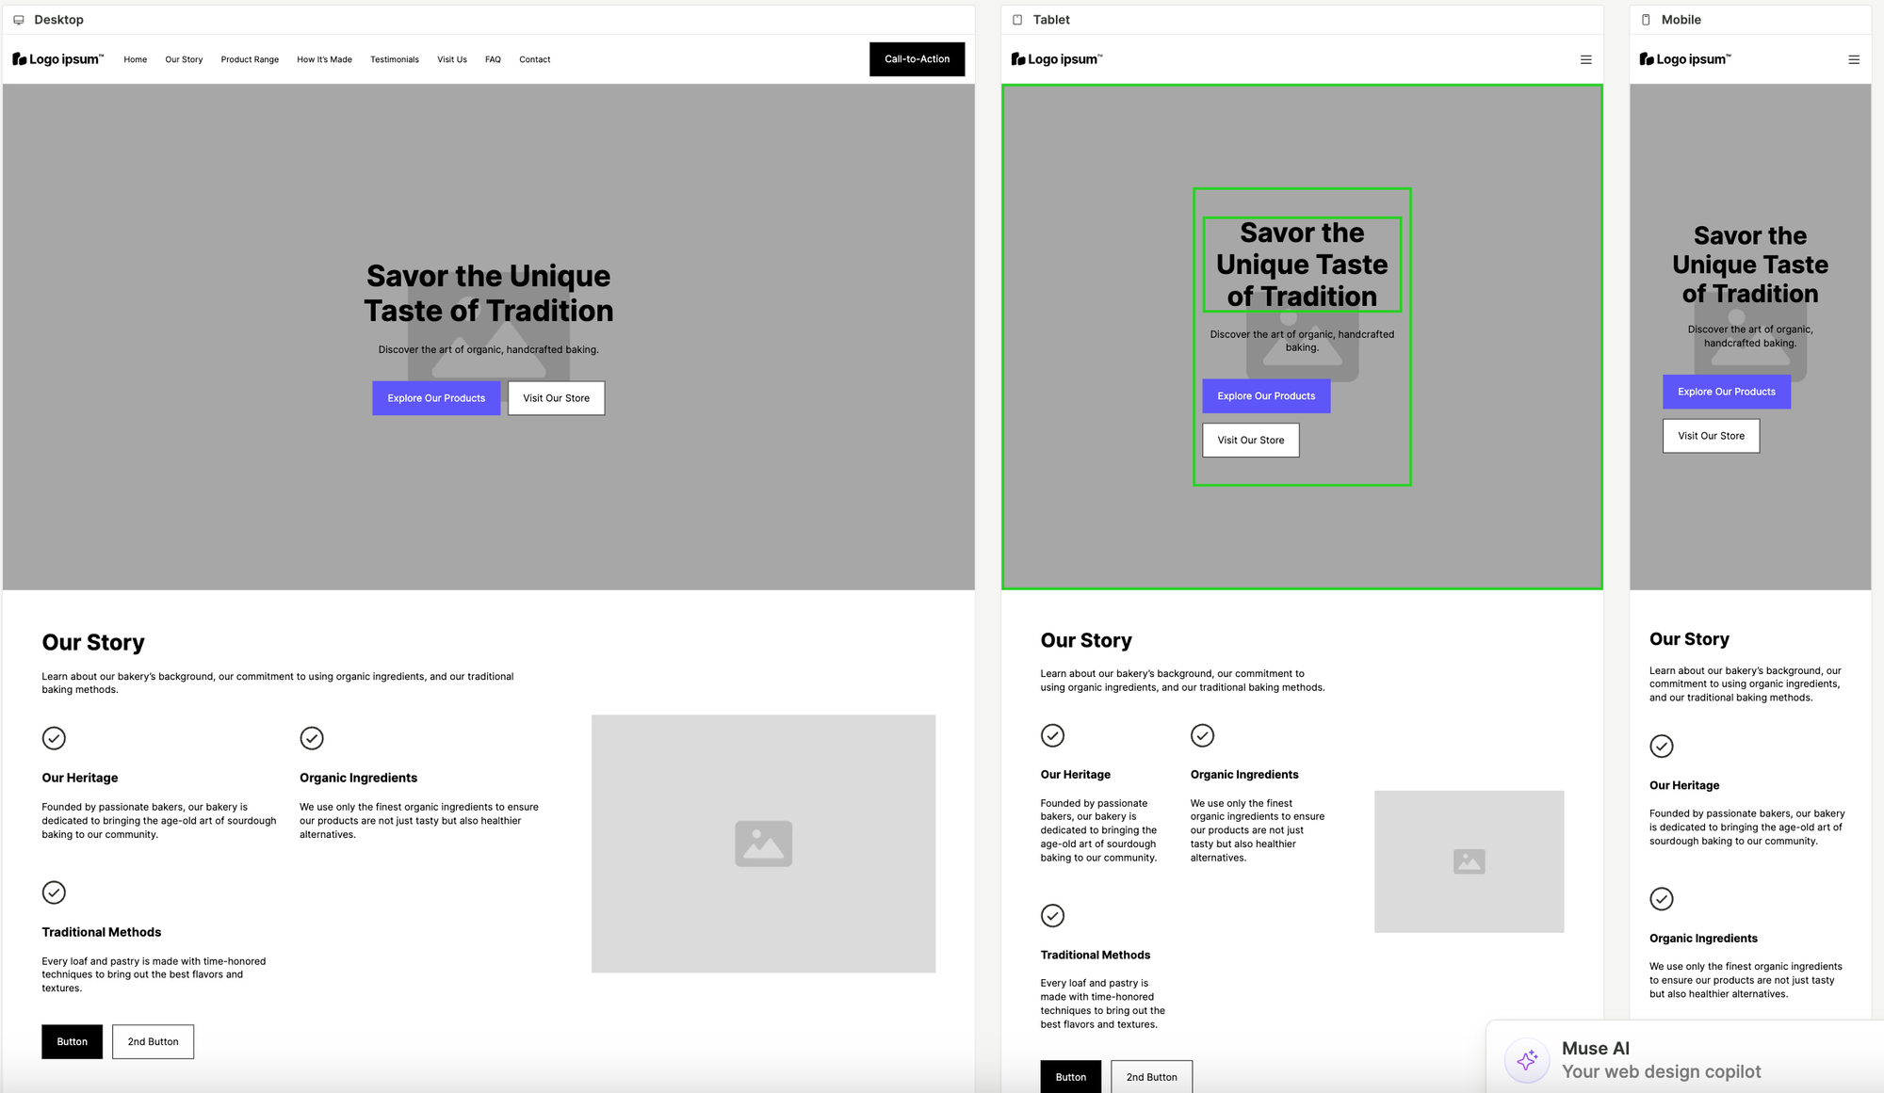
Task: Click the Mobile panel label
Action: [x=1681, y=20]
